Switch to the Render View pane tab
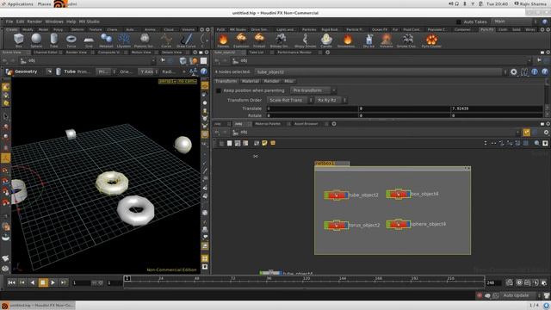Screen dimensions: 551x310 pos(77,53)
